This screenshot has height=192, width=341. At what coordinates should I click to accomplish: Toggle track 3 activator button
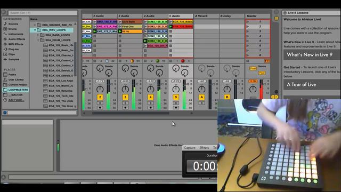125,97
